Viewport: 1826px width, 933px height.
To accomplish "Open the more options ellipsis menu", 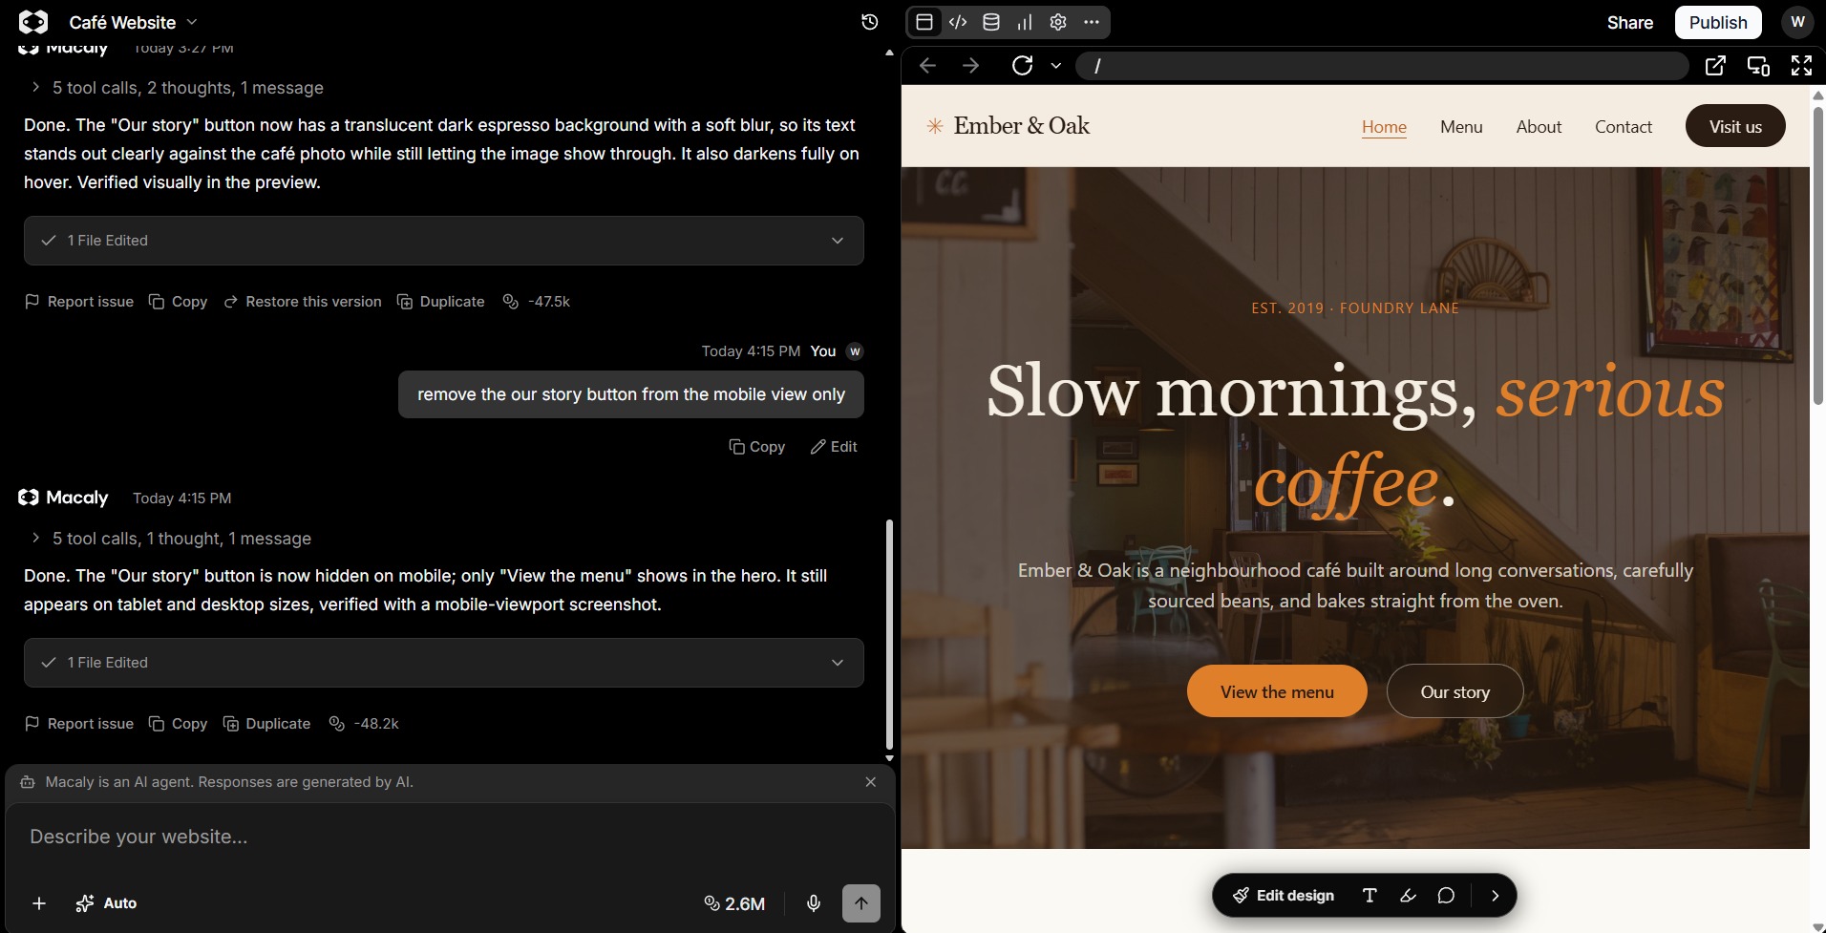I will tap(1092, 22).
